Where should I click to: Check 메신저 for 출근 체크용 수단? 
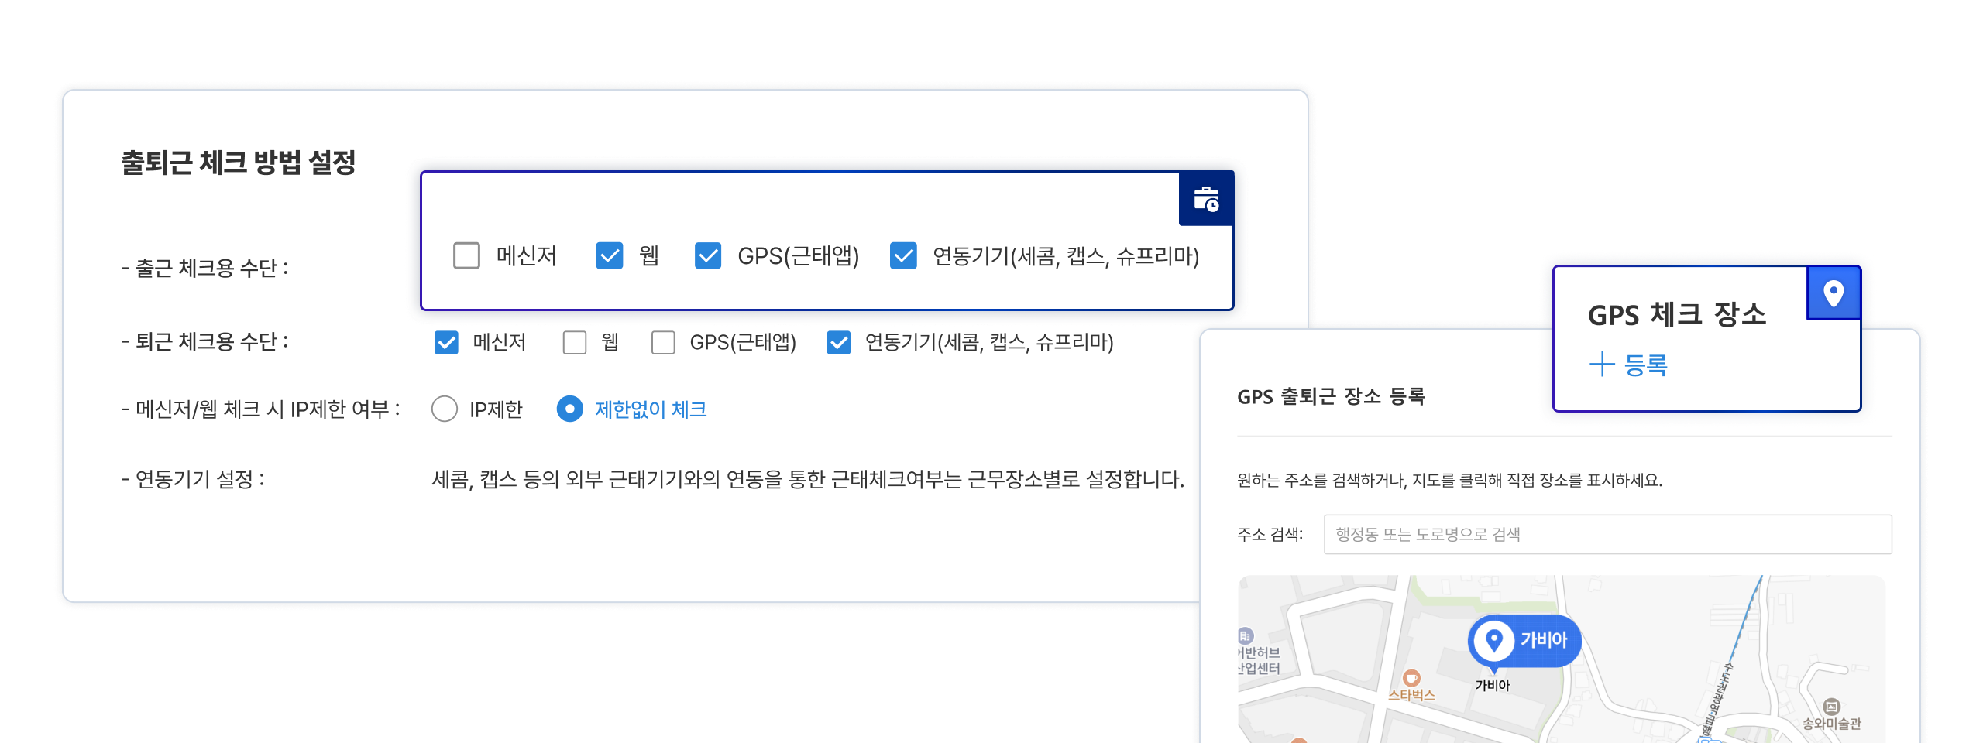pyautogui.click(x=466, y=255)
